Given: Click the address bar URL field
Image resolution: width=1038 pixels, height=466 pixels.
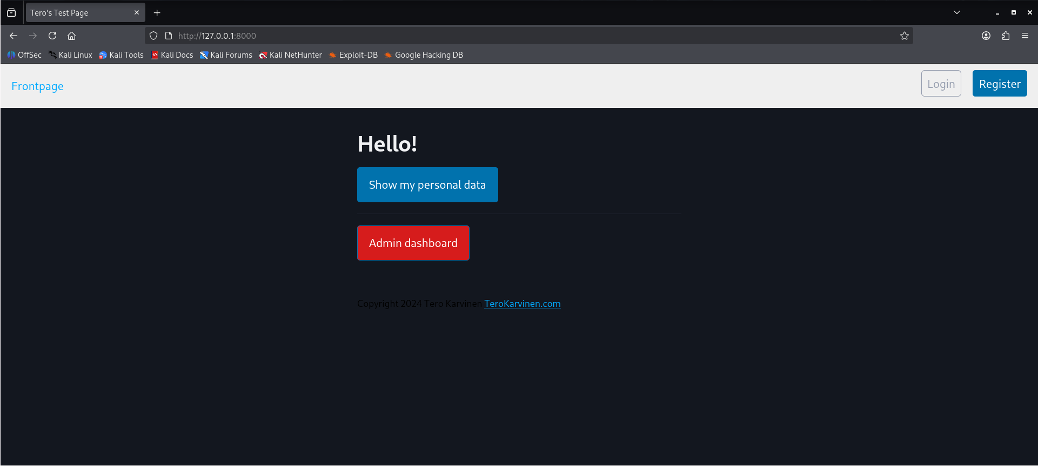Looking at the screenshot, I should [486, 36].
